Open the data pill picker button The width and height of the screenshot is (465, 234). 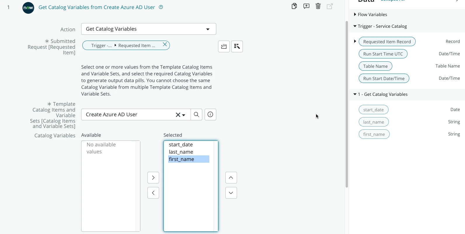coord(237,46)
